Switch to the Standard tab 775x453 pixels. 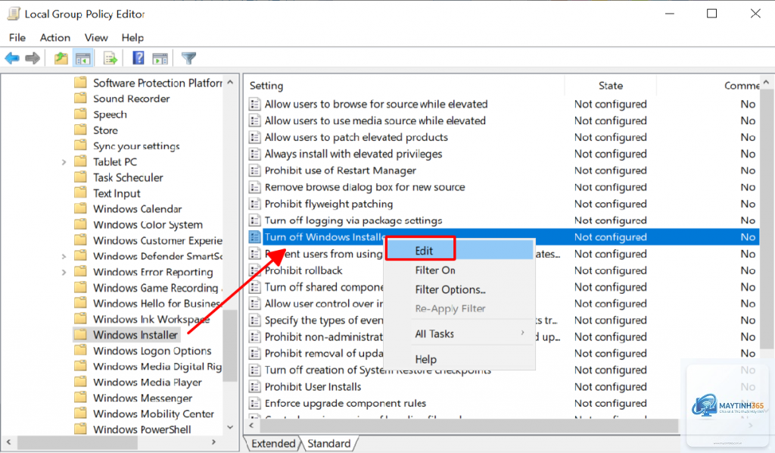[x=329, y=444]
